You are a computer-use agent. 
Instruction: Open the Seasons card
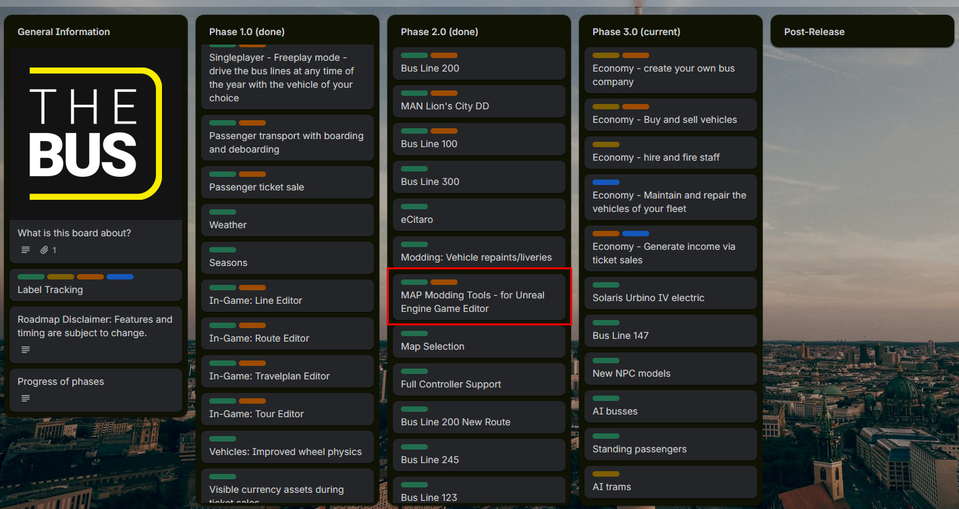(x=287, y=258)
